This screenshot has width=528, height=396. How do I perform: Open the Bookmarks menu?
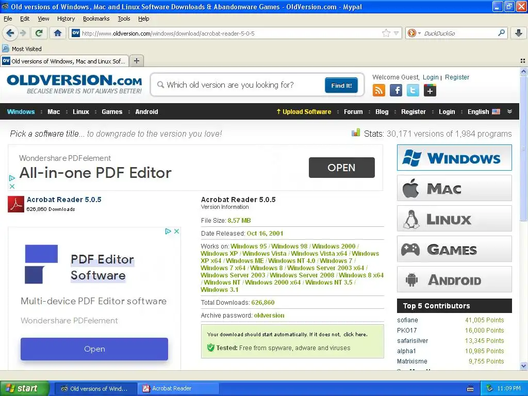[x=96, y=19]
